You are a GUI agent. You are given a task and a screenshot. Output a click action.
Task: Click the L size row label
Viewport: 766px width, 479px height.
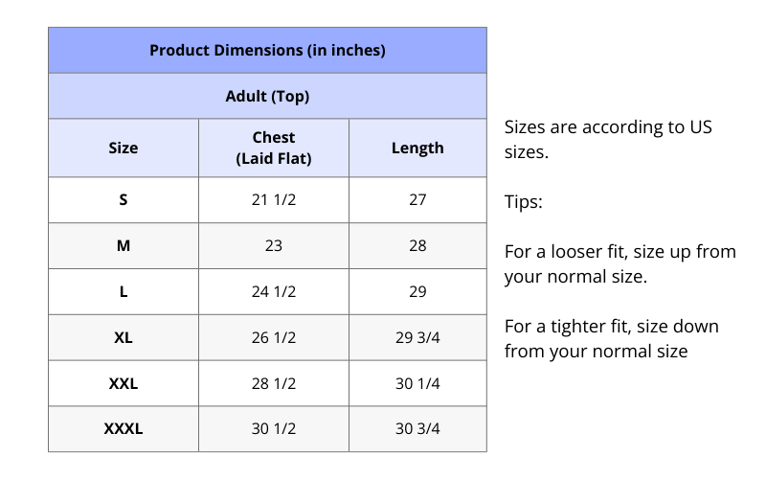[x=124, y=292]
